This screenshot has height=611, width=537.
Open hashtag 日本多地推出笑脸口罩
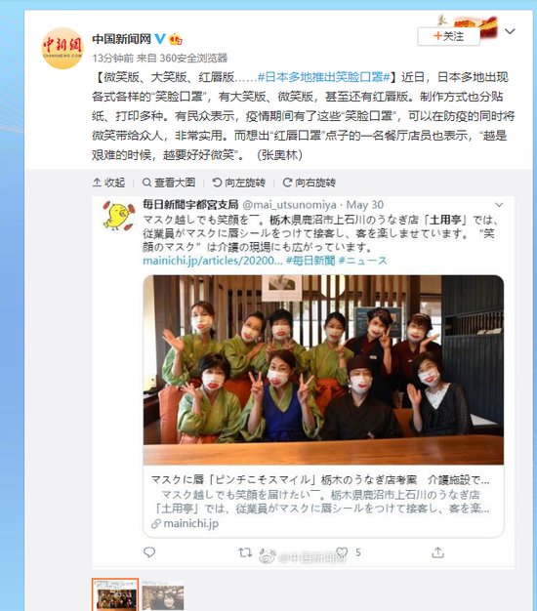pos(324,77)
